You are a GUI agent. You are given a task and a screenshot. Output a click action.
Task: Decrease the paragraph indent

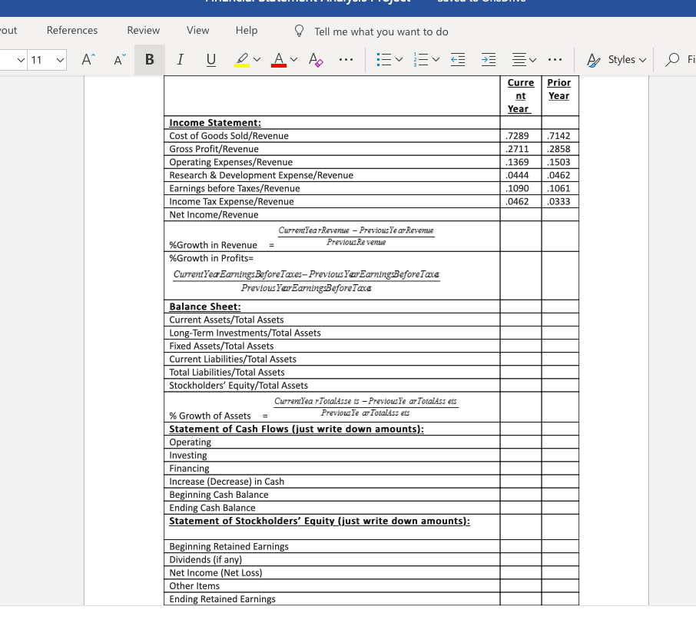[x=458, y=59]
